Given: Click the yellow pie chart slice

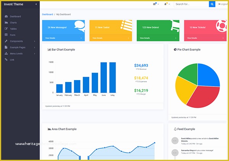Looking at the screenshot, I should [x=185, y=90].
